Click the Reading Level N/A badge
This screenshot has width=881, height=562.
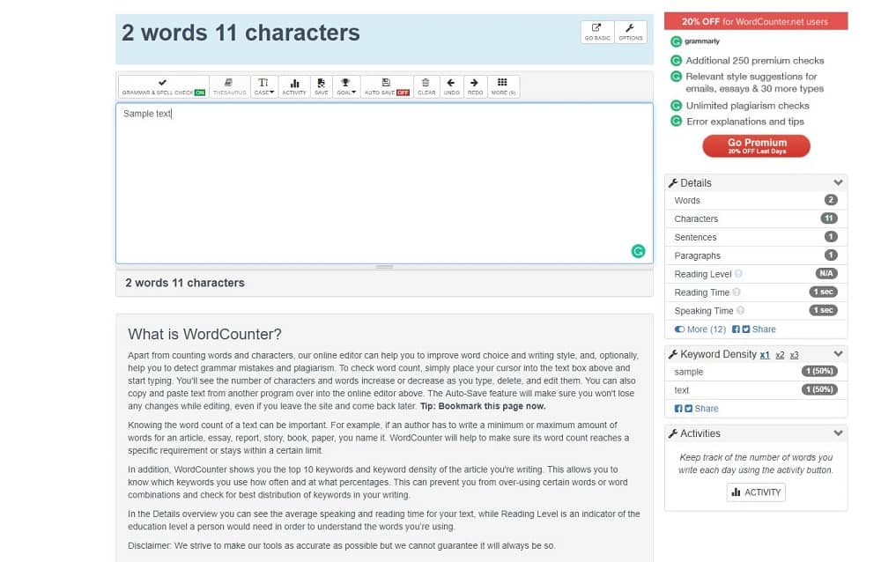coord(826,274)
